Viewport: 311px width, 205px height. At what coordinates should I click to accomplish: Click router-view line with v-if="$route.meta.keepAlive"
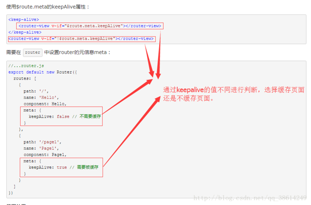(90, 26)
